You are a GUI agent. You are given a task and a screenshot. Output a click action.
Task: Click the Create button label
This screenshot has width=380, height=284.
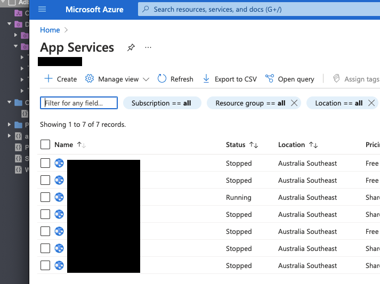(x=67, y=79)
